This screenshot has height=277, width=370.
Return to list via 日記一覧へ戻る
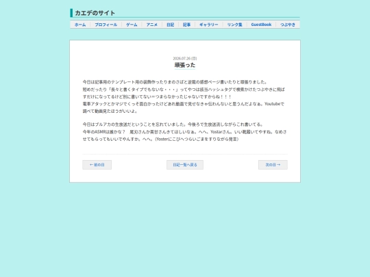(x=185, y=165)
